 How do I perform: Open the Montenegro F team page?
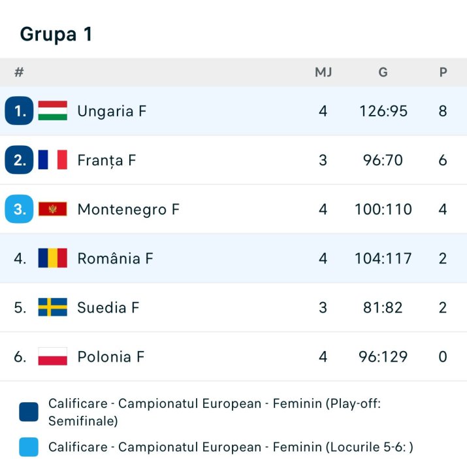point(129,209)
